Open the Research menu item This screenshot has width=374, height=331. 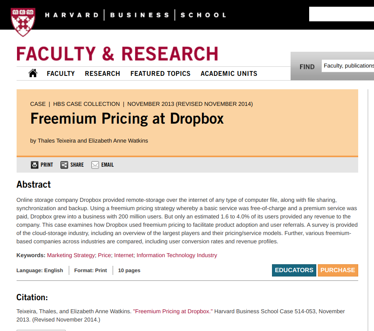click(x=102, y=73)
